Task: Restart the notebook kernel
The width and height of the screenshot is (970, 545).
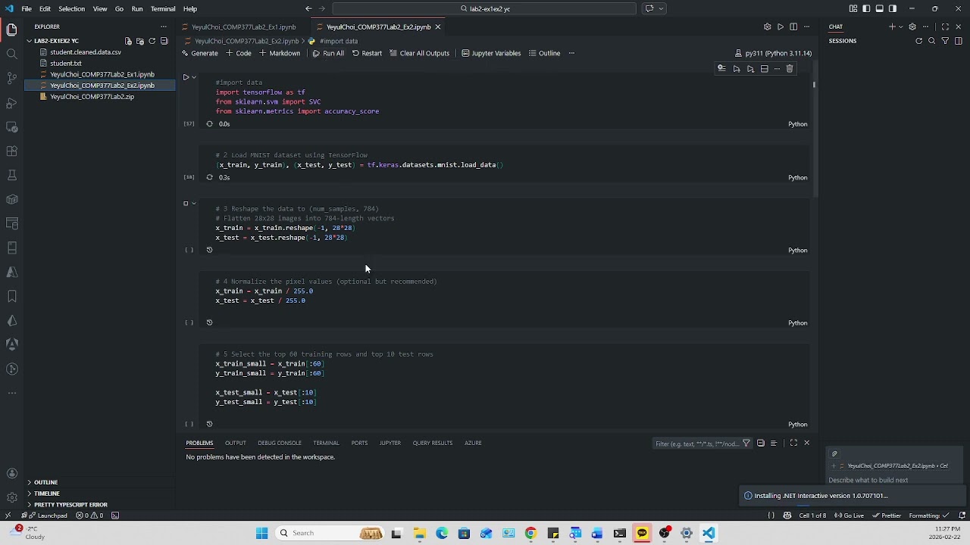Action: tap(367, 54)
